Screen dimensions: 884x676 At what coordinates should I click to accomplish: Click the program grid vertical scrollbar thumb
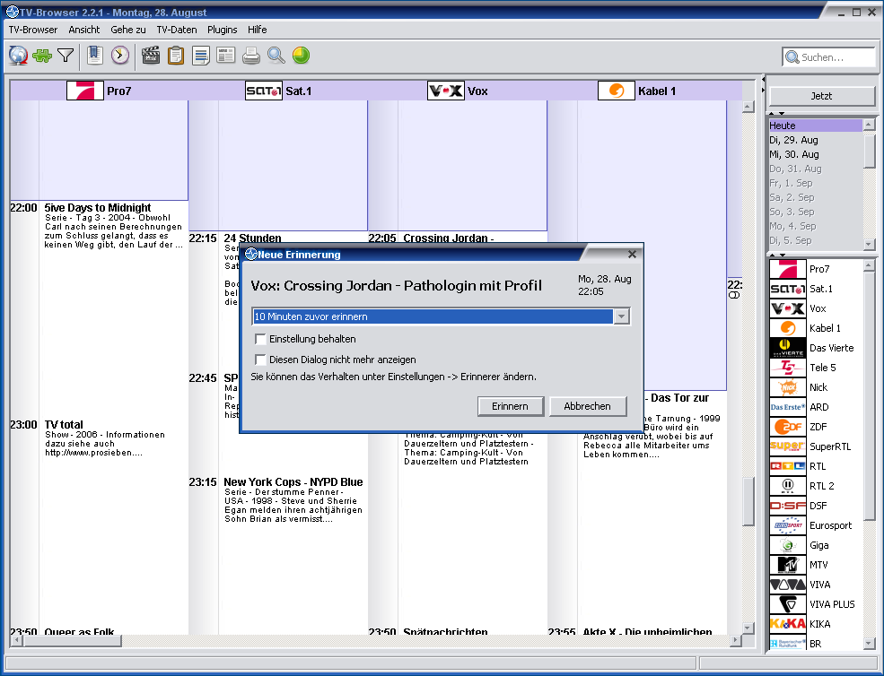coord(748,501)
